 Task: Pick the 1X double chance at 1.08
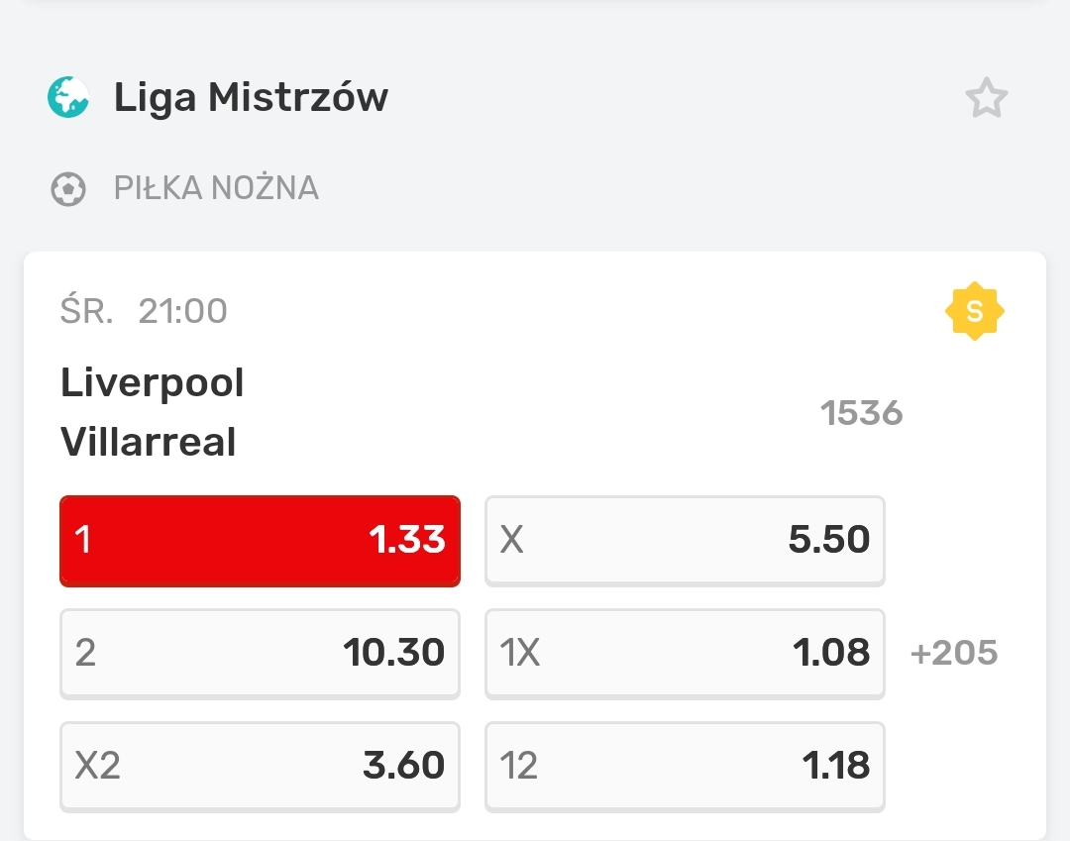684,653
